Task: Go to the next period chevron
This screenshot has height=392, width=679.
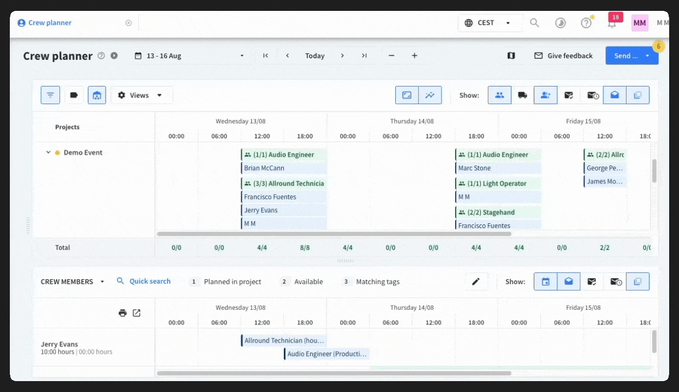Action: click(x=342, y=56)
